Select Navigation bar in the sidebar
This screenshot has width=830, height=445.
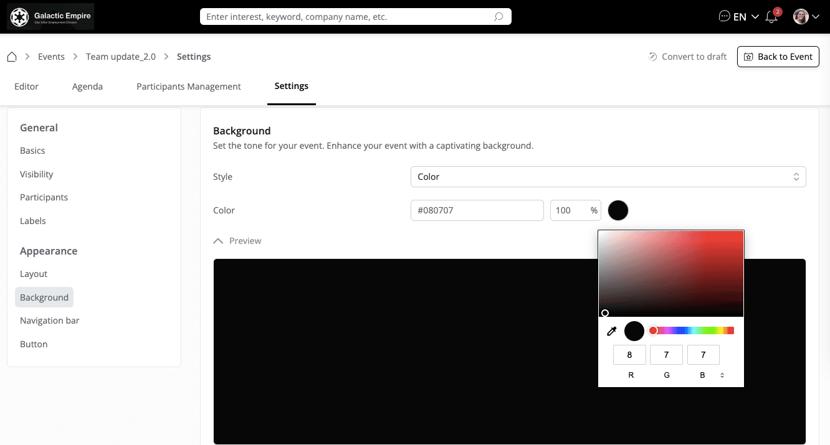50,321
